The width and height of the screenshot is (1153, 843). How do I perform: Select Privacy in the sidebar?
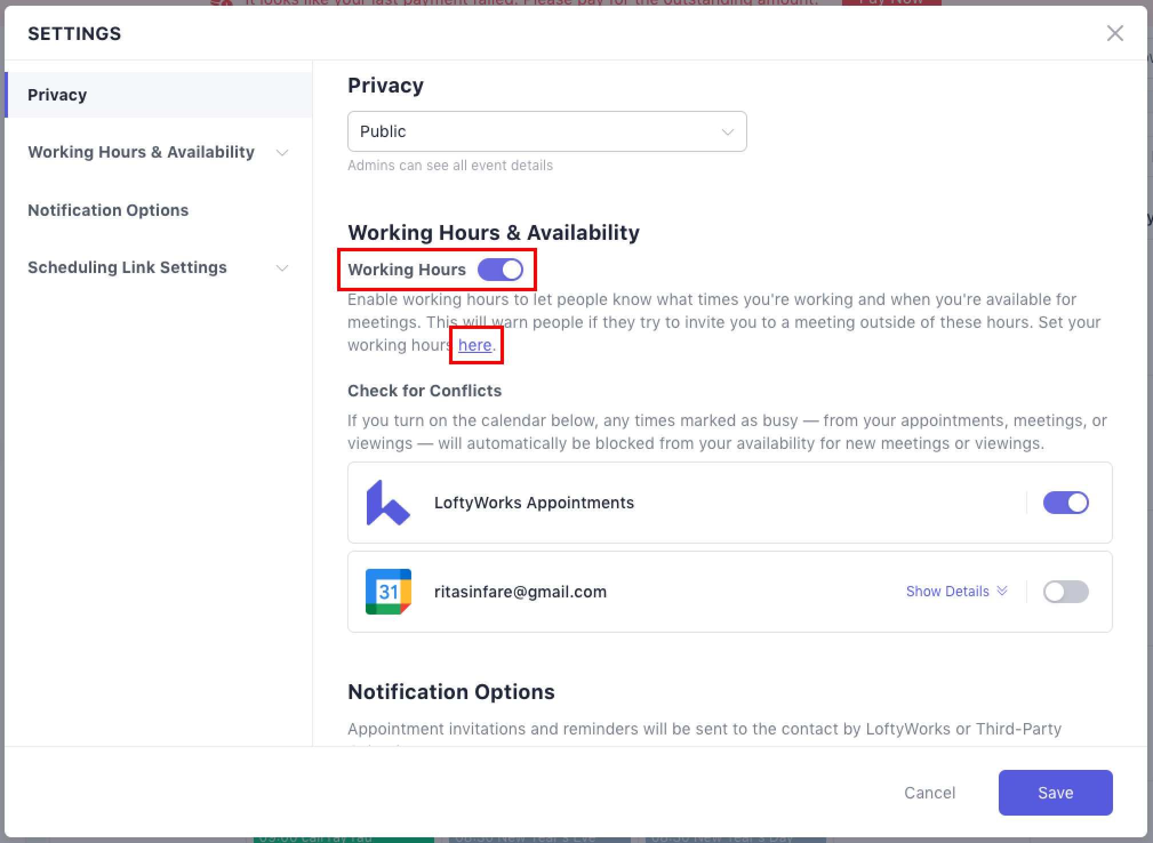[57, 95]
